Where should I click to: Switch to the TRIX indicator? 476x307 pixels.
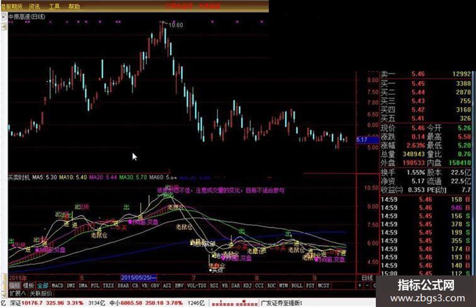click(108, 286)
